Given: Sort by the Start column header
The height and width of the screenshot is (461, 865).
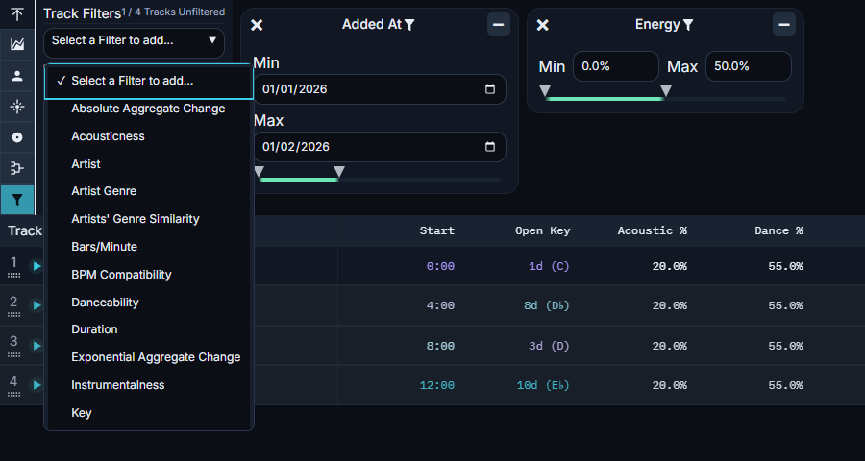Looking at the screenshot, I should point(437,231).
